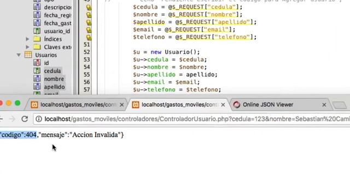350x196 pixels.
Task: Click line number 57 in gutter
Action: 86,89
